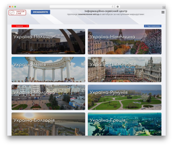The height and width of the screenshot is (146, 173).
Task: Call the phone number 0936069970 button
Action: 40,12
